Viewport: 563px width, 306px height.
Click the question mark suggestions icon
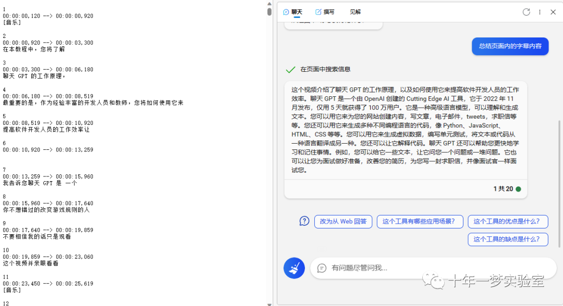(x=304, y=221)
